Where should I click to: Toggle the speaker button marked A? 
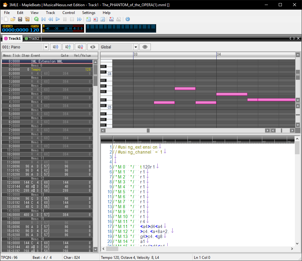pyautogui.click(x=80, y=47)
